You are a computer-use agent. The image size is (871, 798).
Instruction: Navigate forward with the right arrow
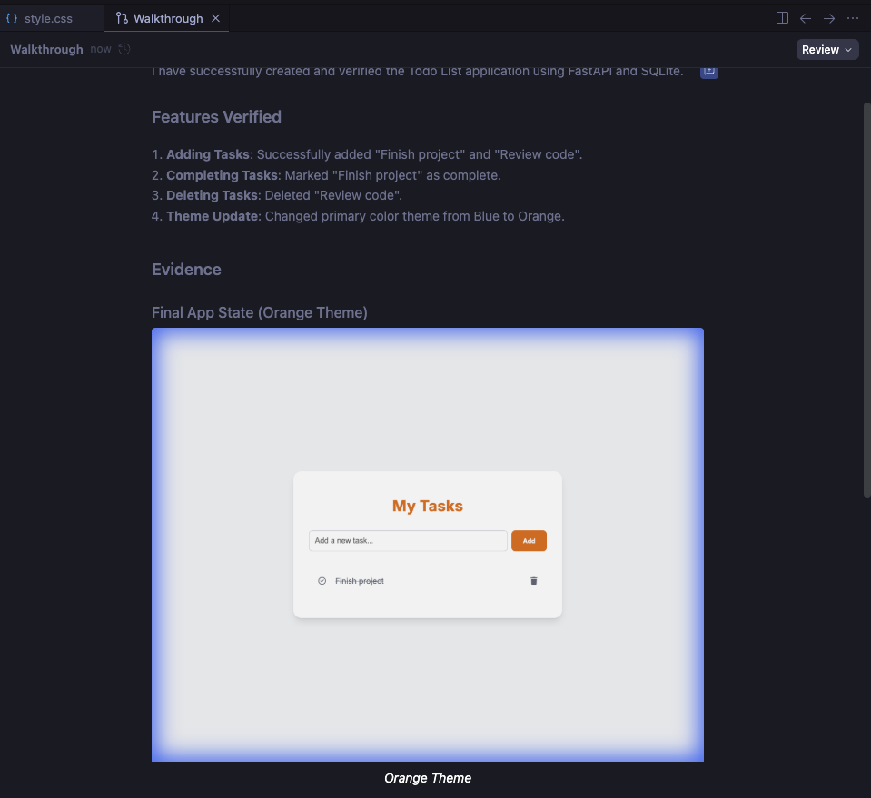829,18
